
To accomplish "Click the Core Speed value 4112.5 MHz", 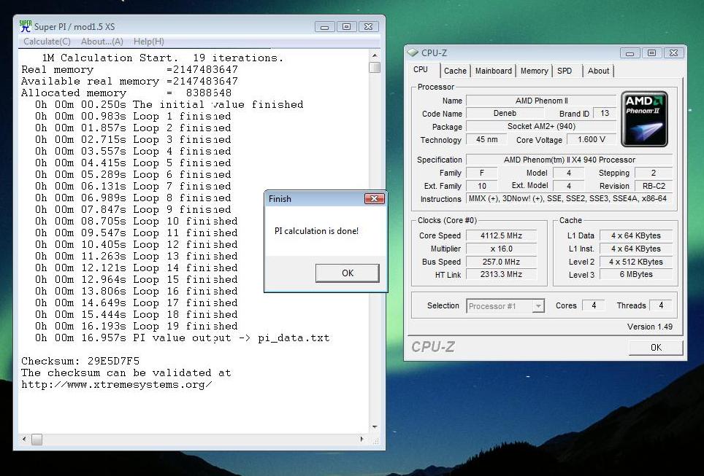I will point(501,235).
